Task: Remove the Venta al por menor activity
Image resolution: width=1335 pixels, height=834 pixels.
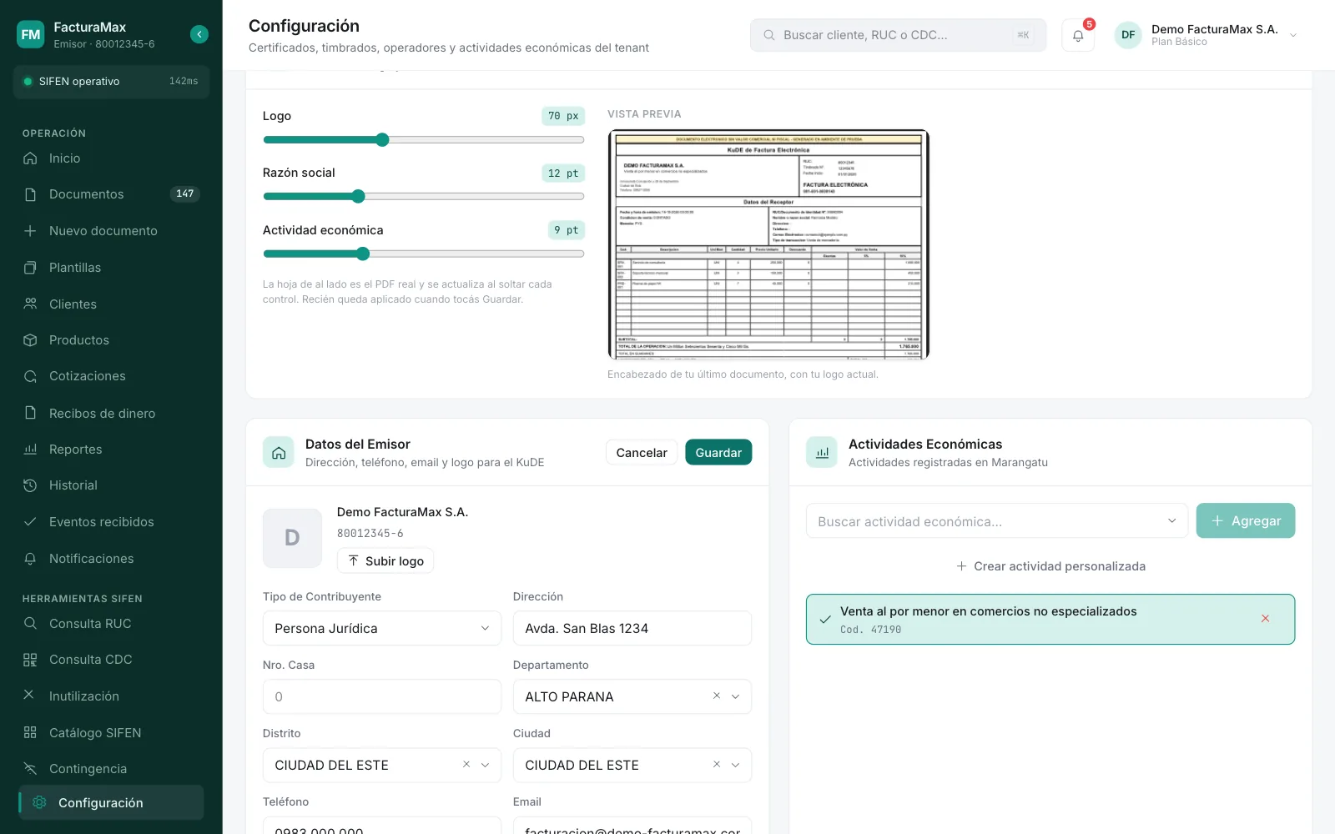Action: click(1265, 619)
